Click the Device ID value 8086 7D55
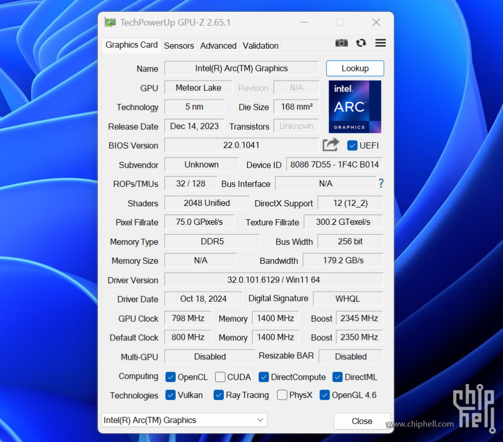The image size is (503, 442). 335,165
